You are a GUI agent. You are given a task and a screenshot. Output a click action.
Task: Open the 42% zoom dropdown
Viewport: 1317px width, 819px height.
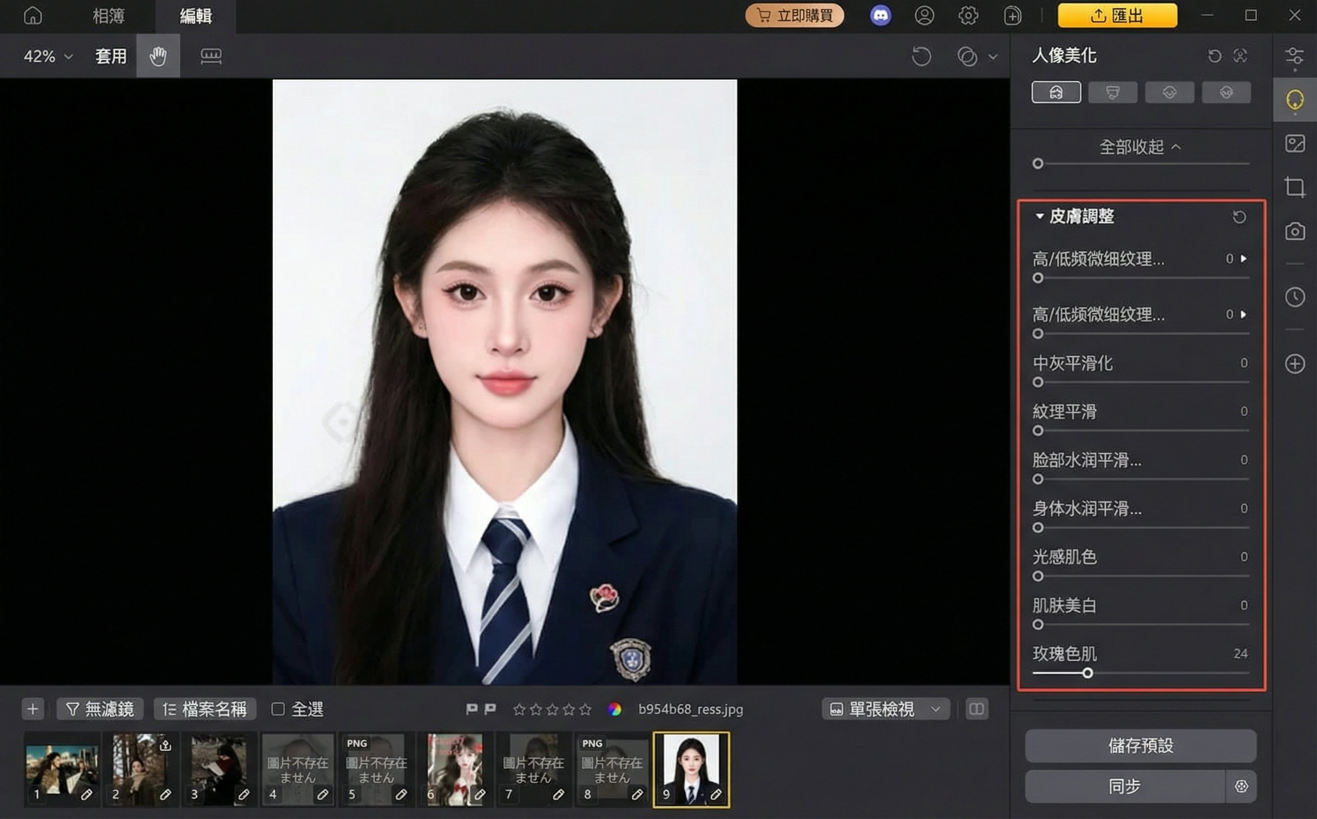click(x=48, y=56)
